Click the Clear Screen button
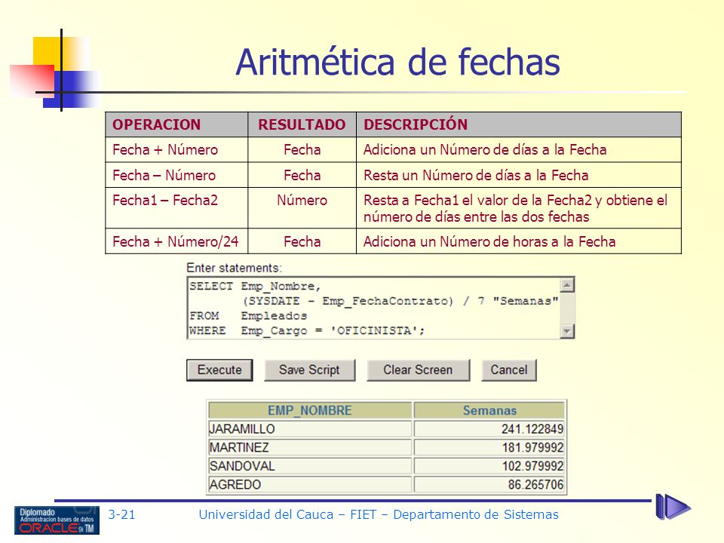The image size is (724, 543). (x=418, y=370)
